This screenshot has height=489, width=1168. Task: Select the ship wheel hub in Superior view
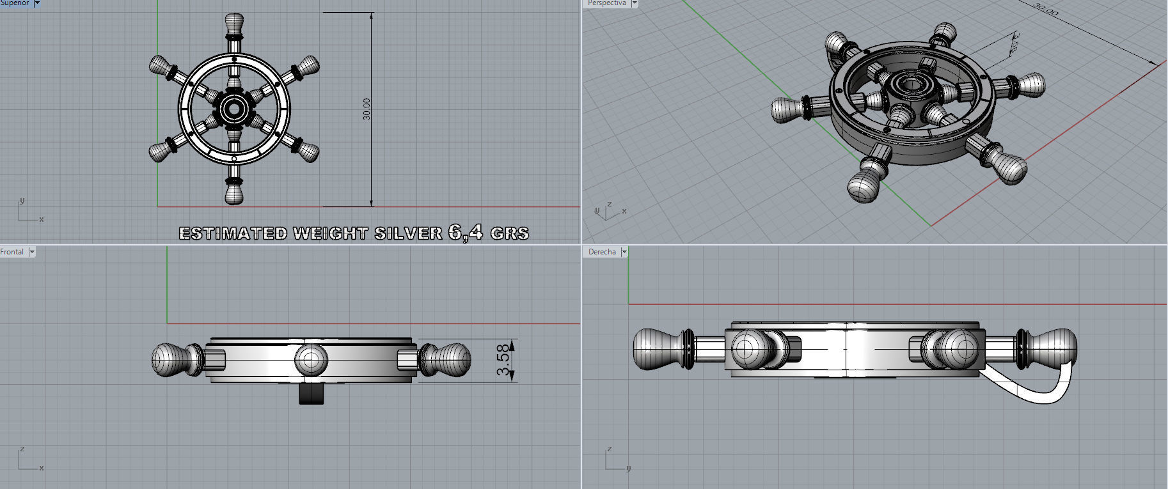[x=234, y=109]
